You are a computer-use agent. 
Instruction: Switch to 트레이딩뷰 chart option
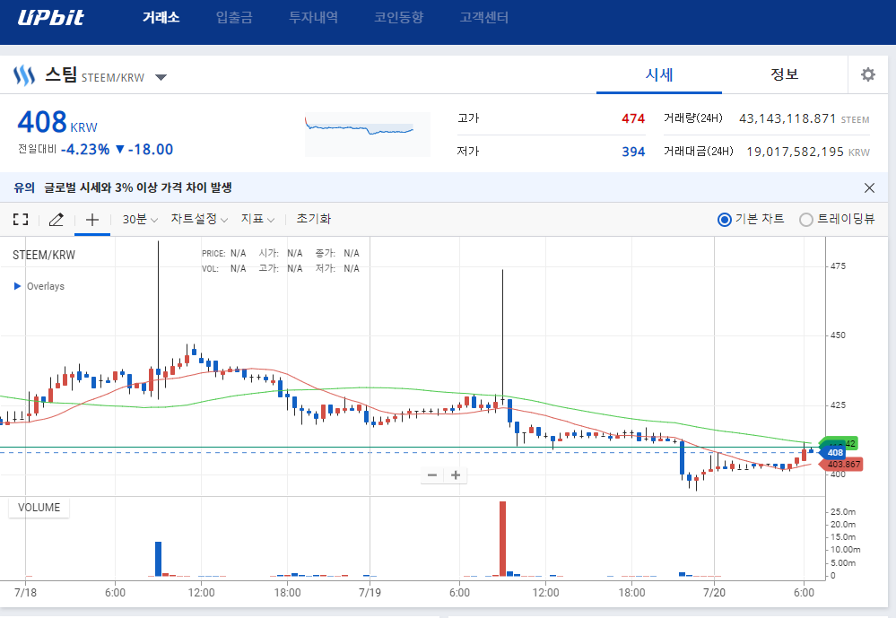806,220
